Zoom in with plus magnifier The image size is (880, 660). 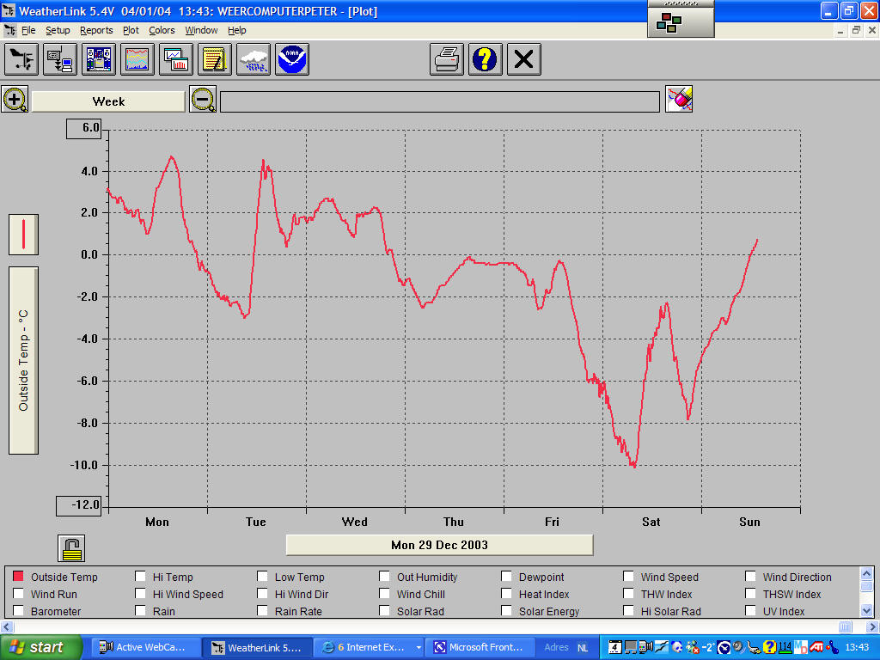tap(15, 100)
